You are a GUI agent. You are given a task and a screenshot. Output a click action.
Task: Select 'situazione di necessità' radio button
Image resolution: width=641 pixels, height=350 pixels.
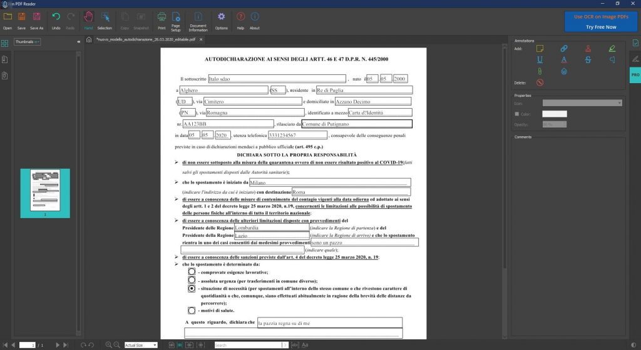[x=192, y=288]
